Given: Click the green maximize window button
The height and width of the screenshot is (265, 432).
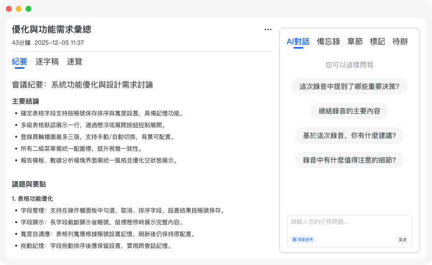Looking at the screenshot, I should tap(28, 9).
